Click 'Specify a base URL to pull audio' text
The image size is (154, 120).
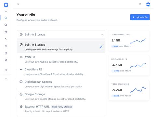47,111
